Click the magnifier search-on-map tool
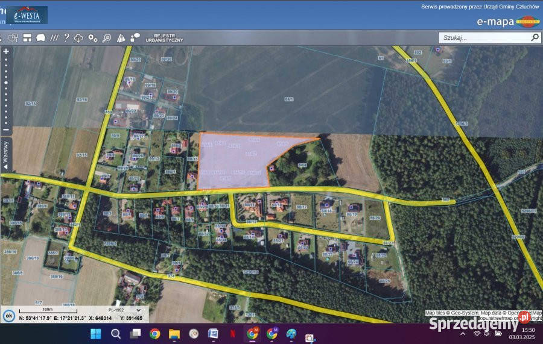 pos(107,38)
